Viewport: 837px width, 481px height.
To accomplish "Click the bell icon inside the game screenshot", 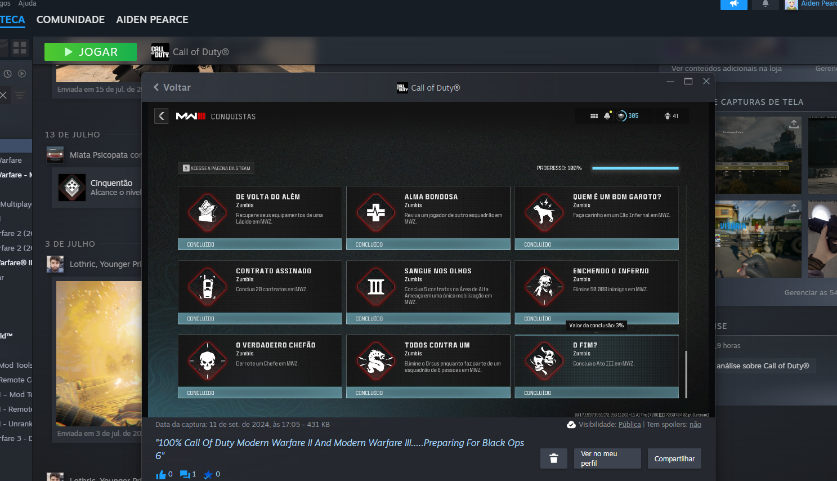I will 607,115.
